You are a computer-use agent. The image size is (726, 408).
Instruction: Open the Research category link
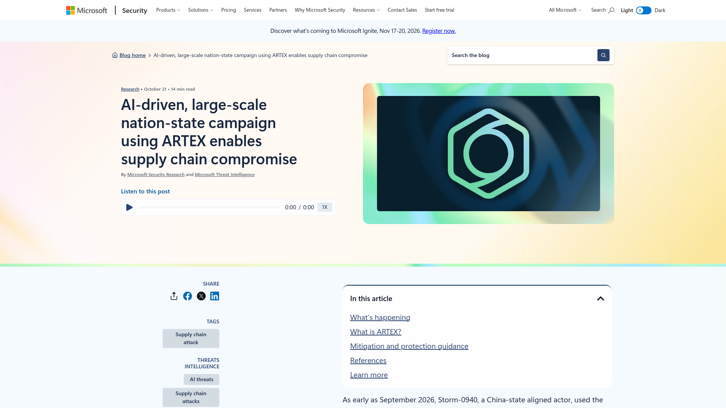tap(130, 89)
